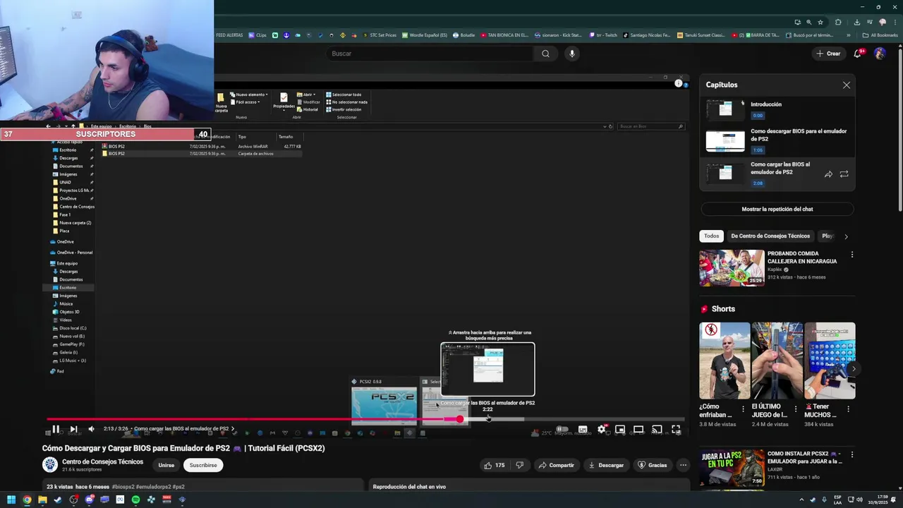The image size is (903, 508).
Task: Enable the miniplayer mode
Action: tap(620, 429)
